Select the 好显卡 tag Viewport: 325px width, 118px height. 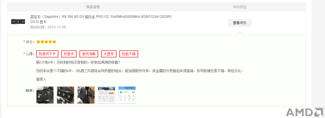69,54
